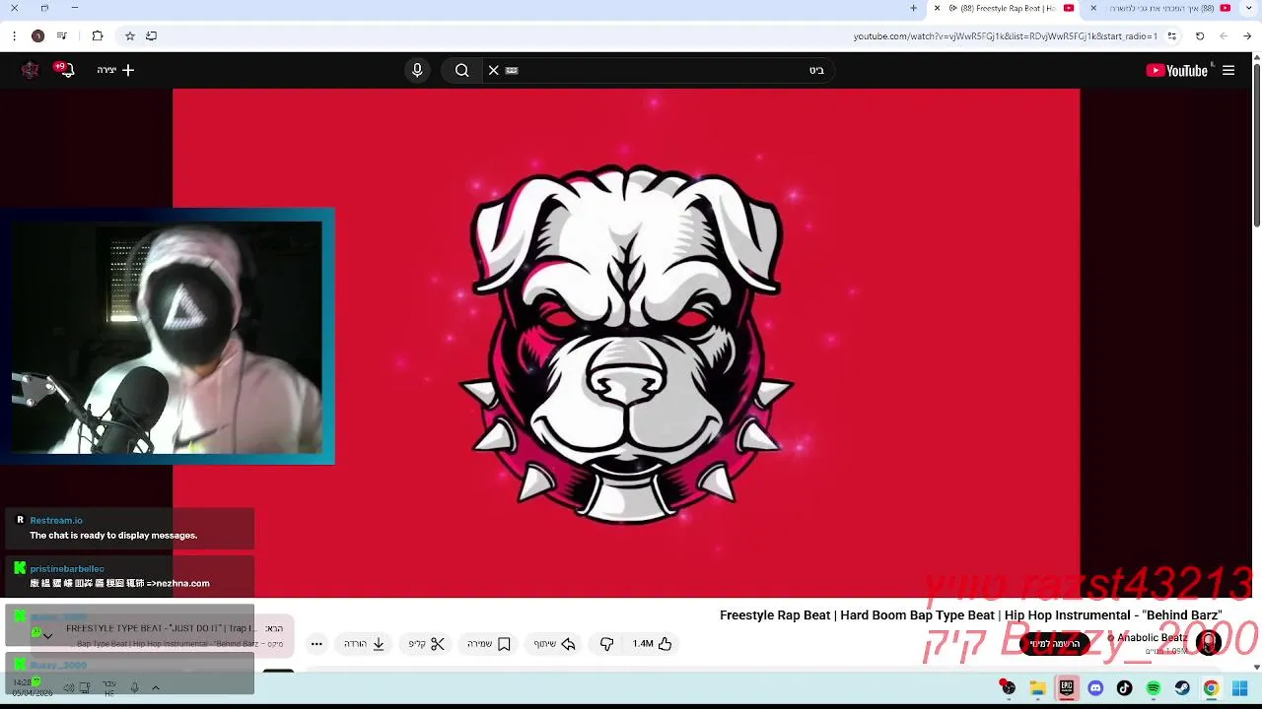Clear the search box with the X
Viewport: 1262px width, 709px height.
tap(494, 70)
